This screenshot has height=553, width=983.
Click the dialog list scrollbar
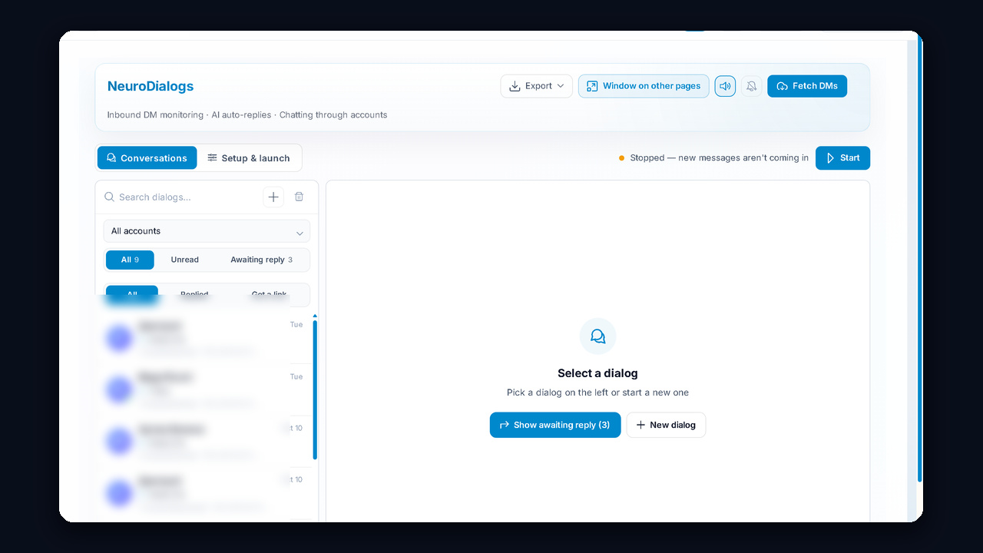pyautogui.click(x=315, y=389)
